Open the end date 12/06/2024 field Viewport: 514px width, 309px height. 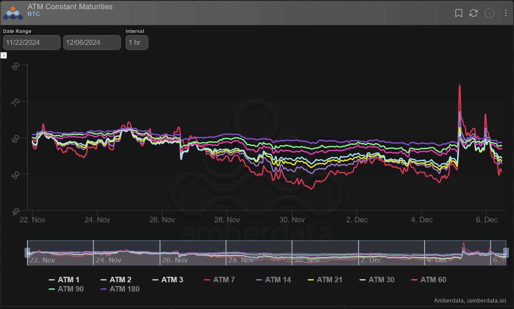pyautogui.click(x=92, y=42)
